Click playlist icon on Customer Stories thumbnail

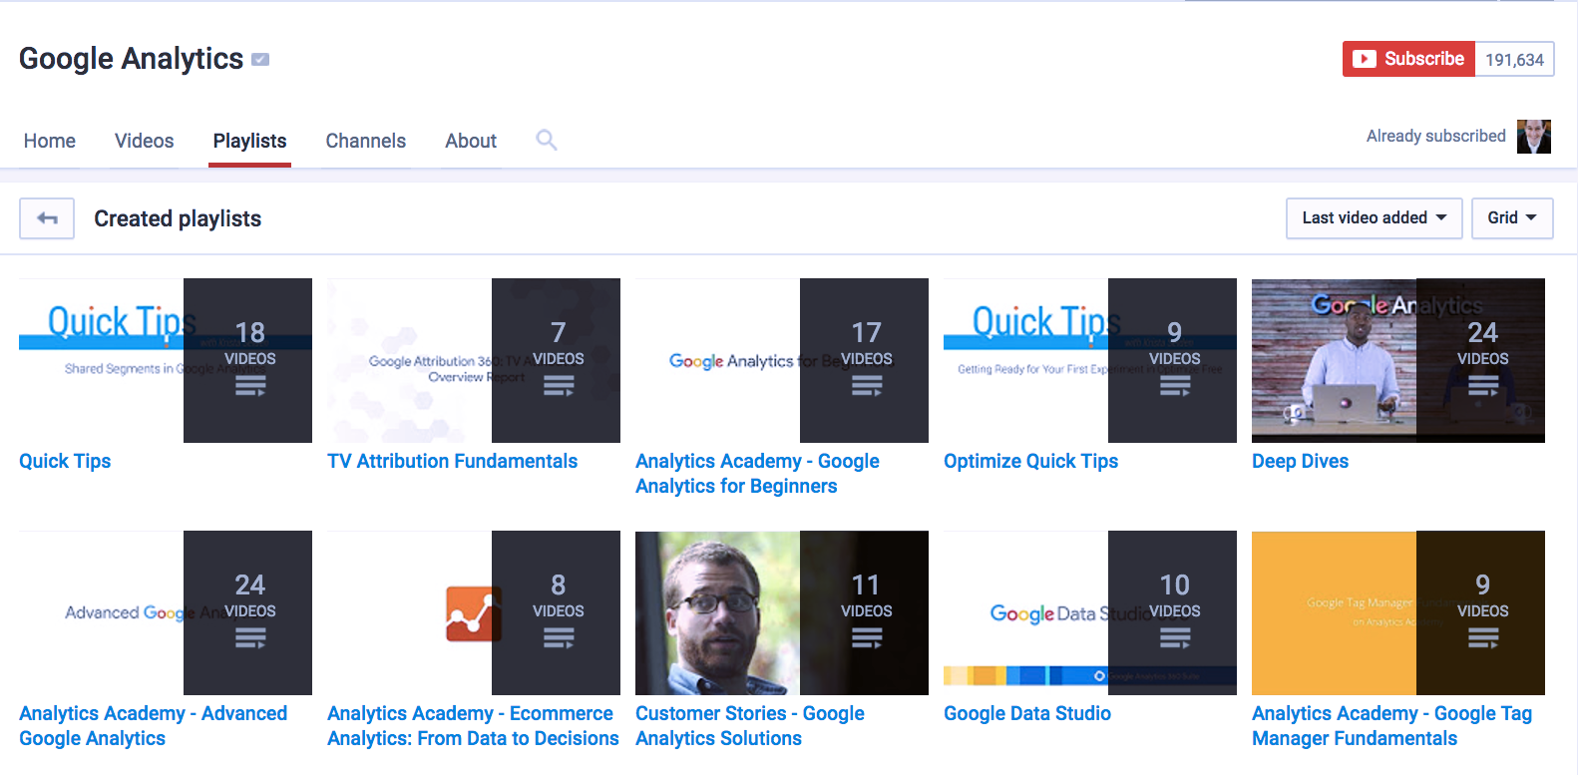(x=867, y=638)
